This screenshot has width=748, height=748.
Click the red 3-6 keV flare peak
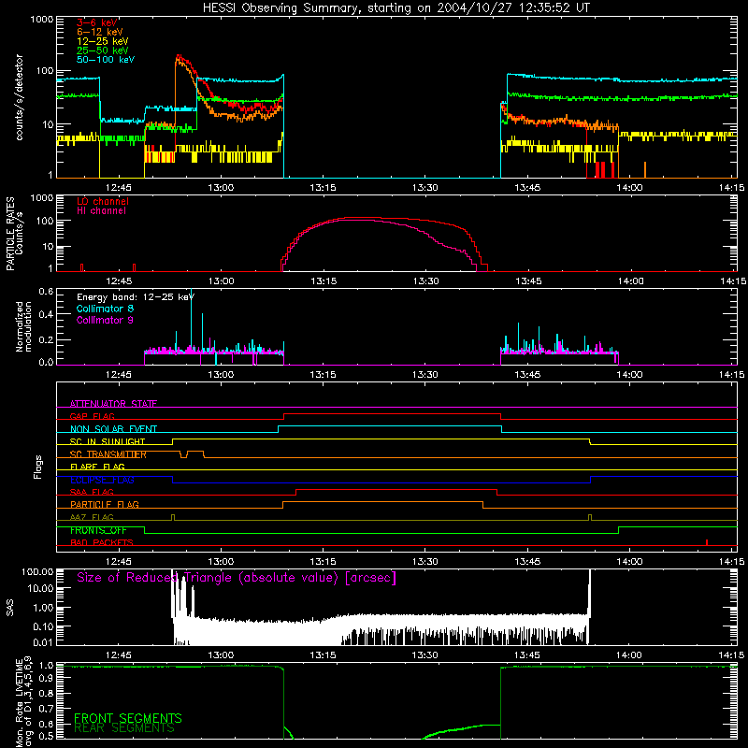[180, 58]
